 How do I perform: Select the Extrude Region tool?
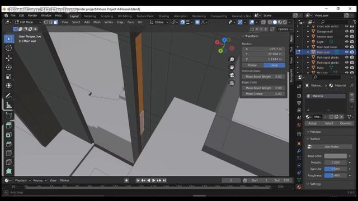(x=9, y=126)
